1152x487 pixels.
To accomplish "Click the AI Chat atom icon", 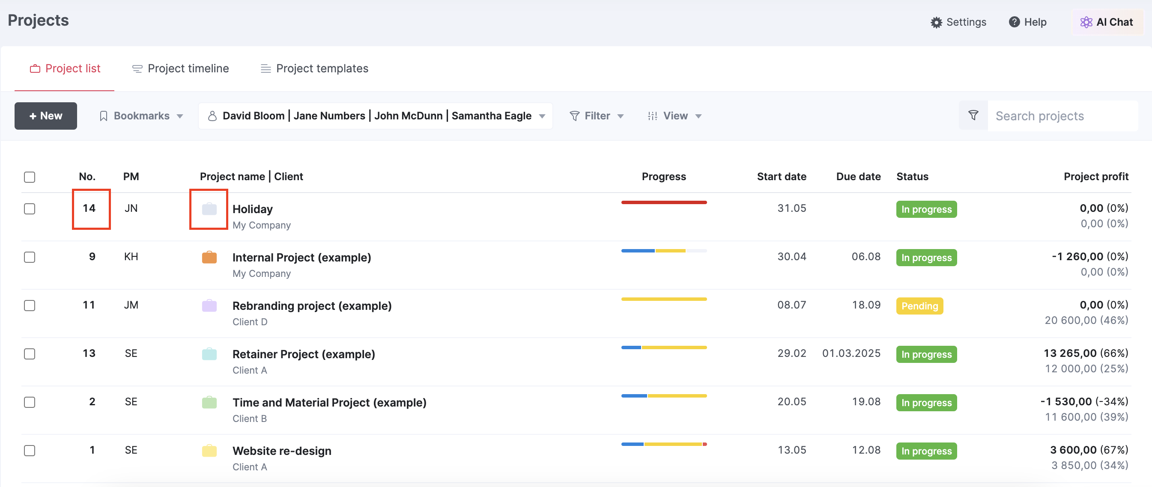I will pyautogui.click(x=1086, y=22).
